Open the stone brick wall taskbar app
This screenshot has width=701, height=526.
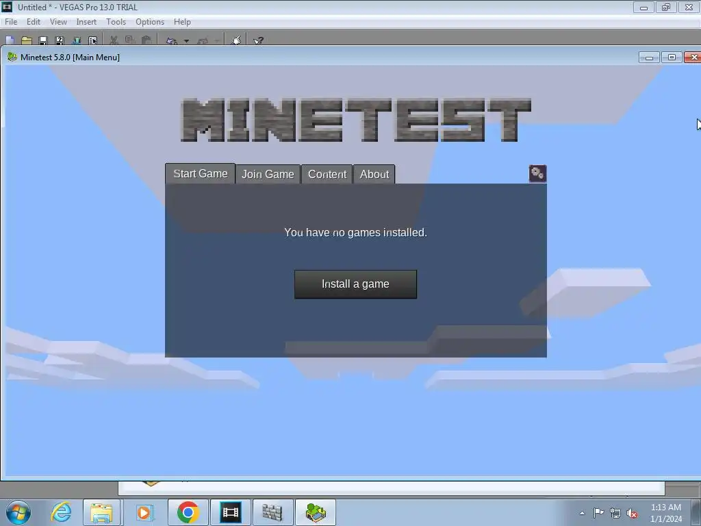[x=272, y=512]
